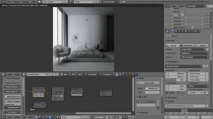Click the resolution percentage 50% slider
Image resolution: width=213 pixels, height=119 pixels.
click(176, 80)
